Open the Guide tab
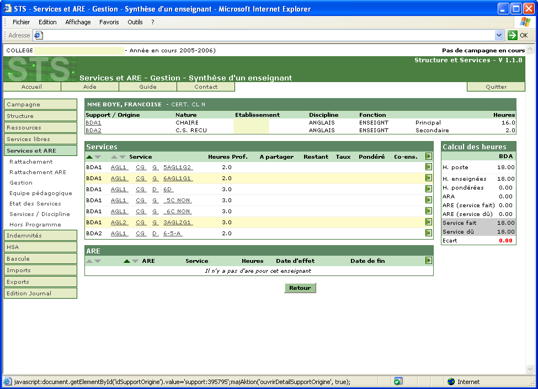Image resolution: width=538 pixels, height=389 pixels. point(148,87)
